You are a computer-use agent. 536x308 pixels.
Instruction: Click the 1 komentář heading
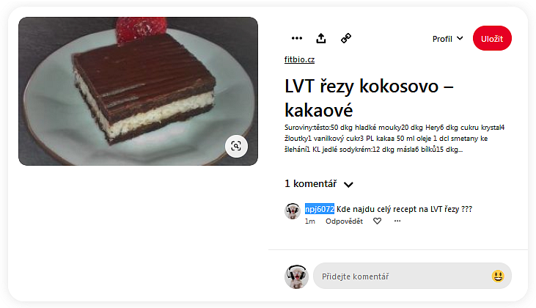pos(311,184)
